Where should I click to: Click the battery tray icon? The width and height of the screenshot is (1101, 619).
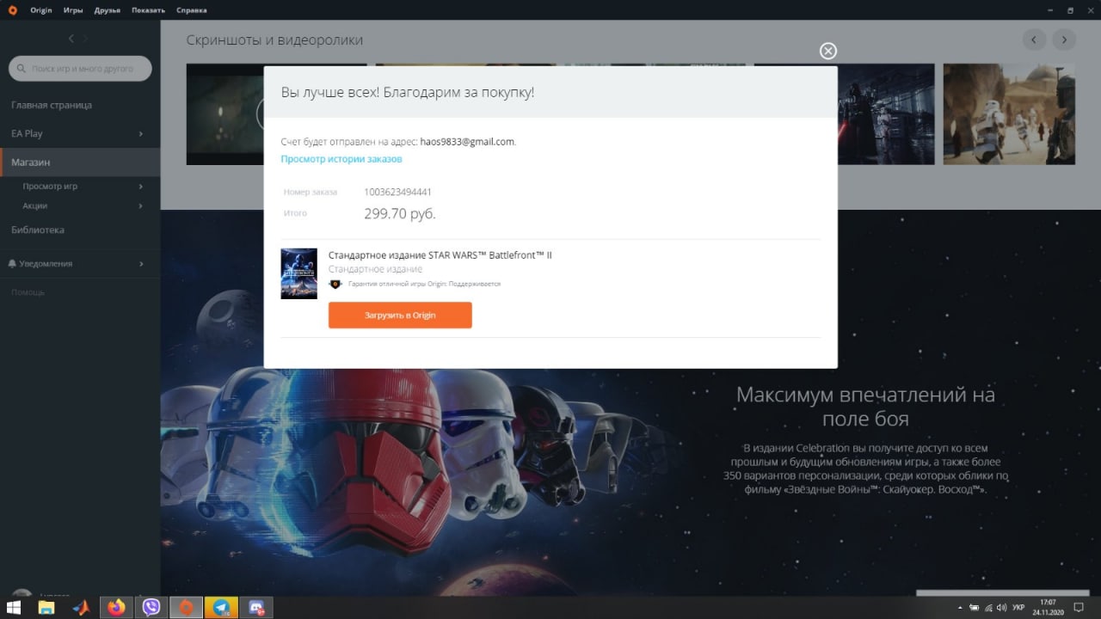pos(973,607)
